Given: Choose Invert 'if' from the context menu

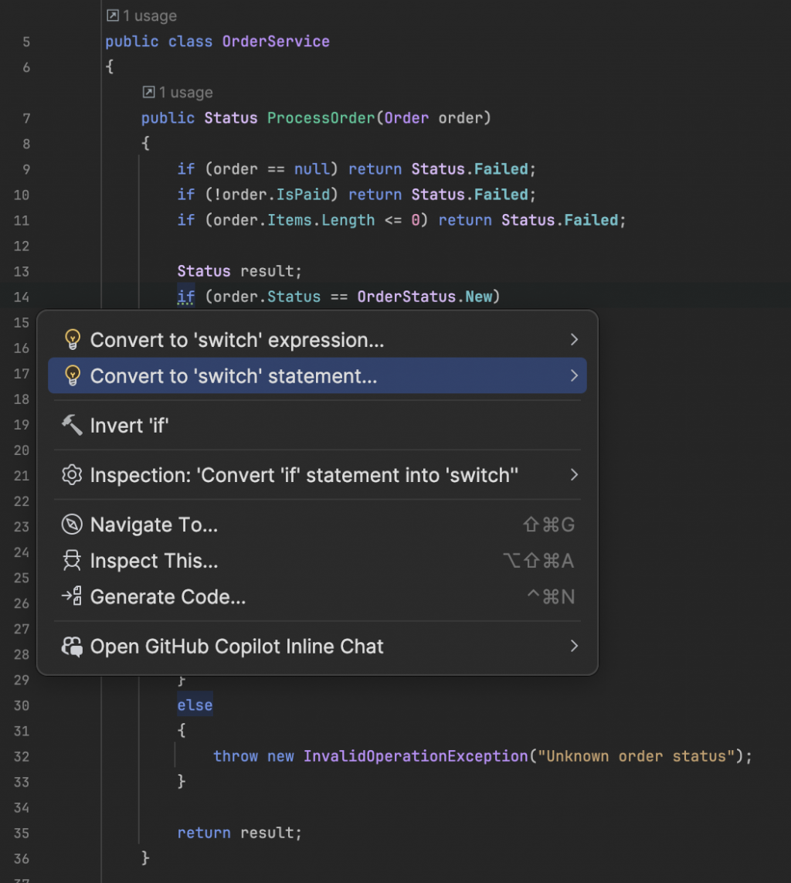Looking at the screenshot, I should tap(130, 426).
